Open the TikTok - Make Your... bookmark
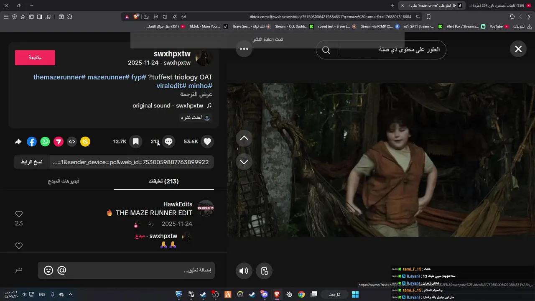Image resolution: width=535 pixels, height=301 pixels. tap(208, 26)
